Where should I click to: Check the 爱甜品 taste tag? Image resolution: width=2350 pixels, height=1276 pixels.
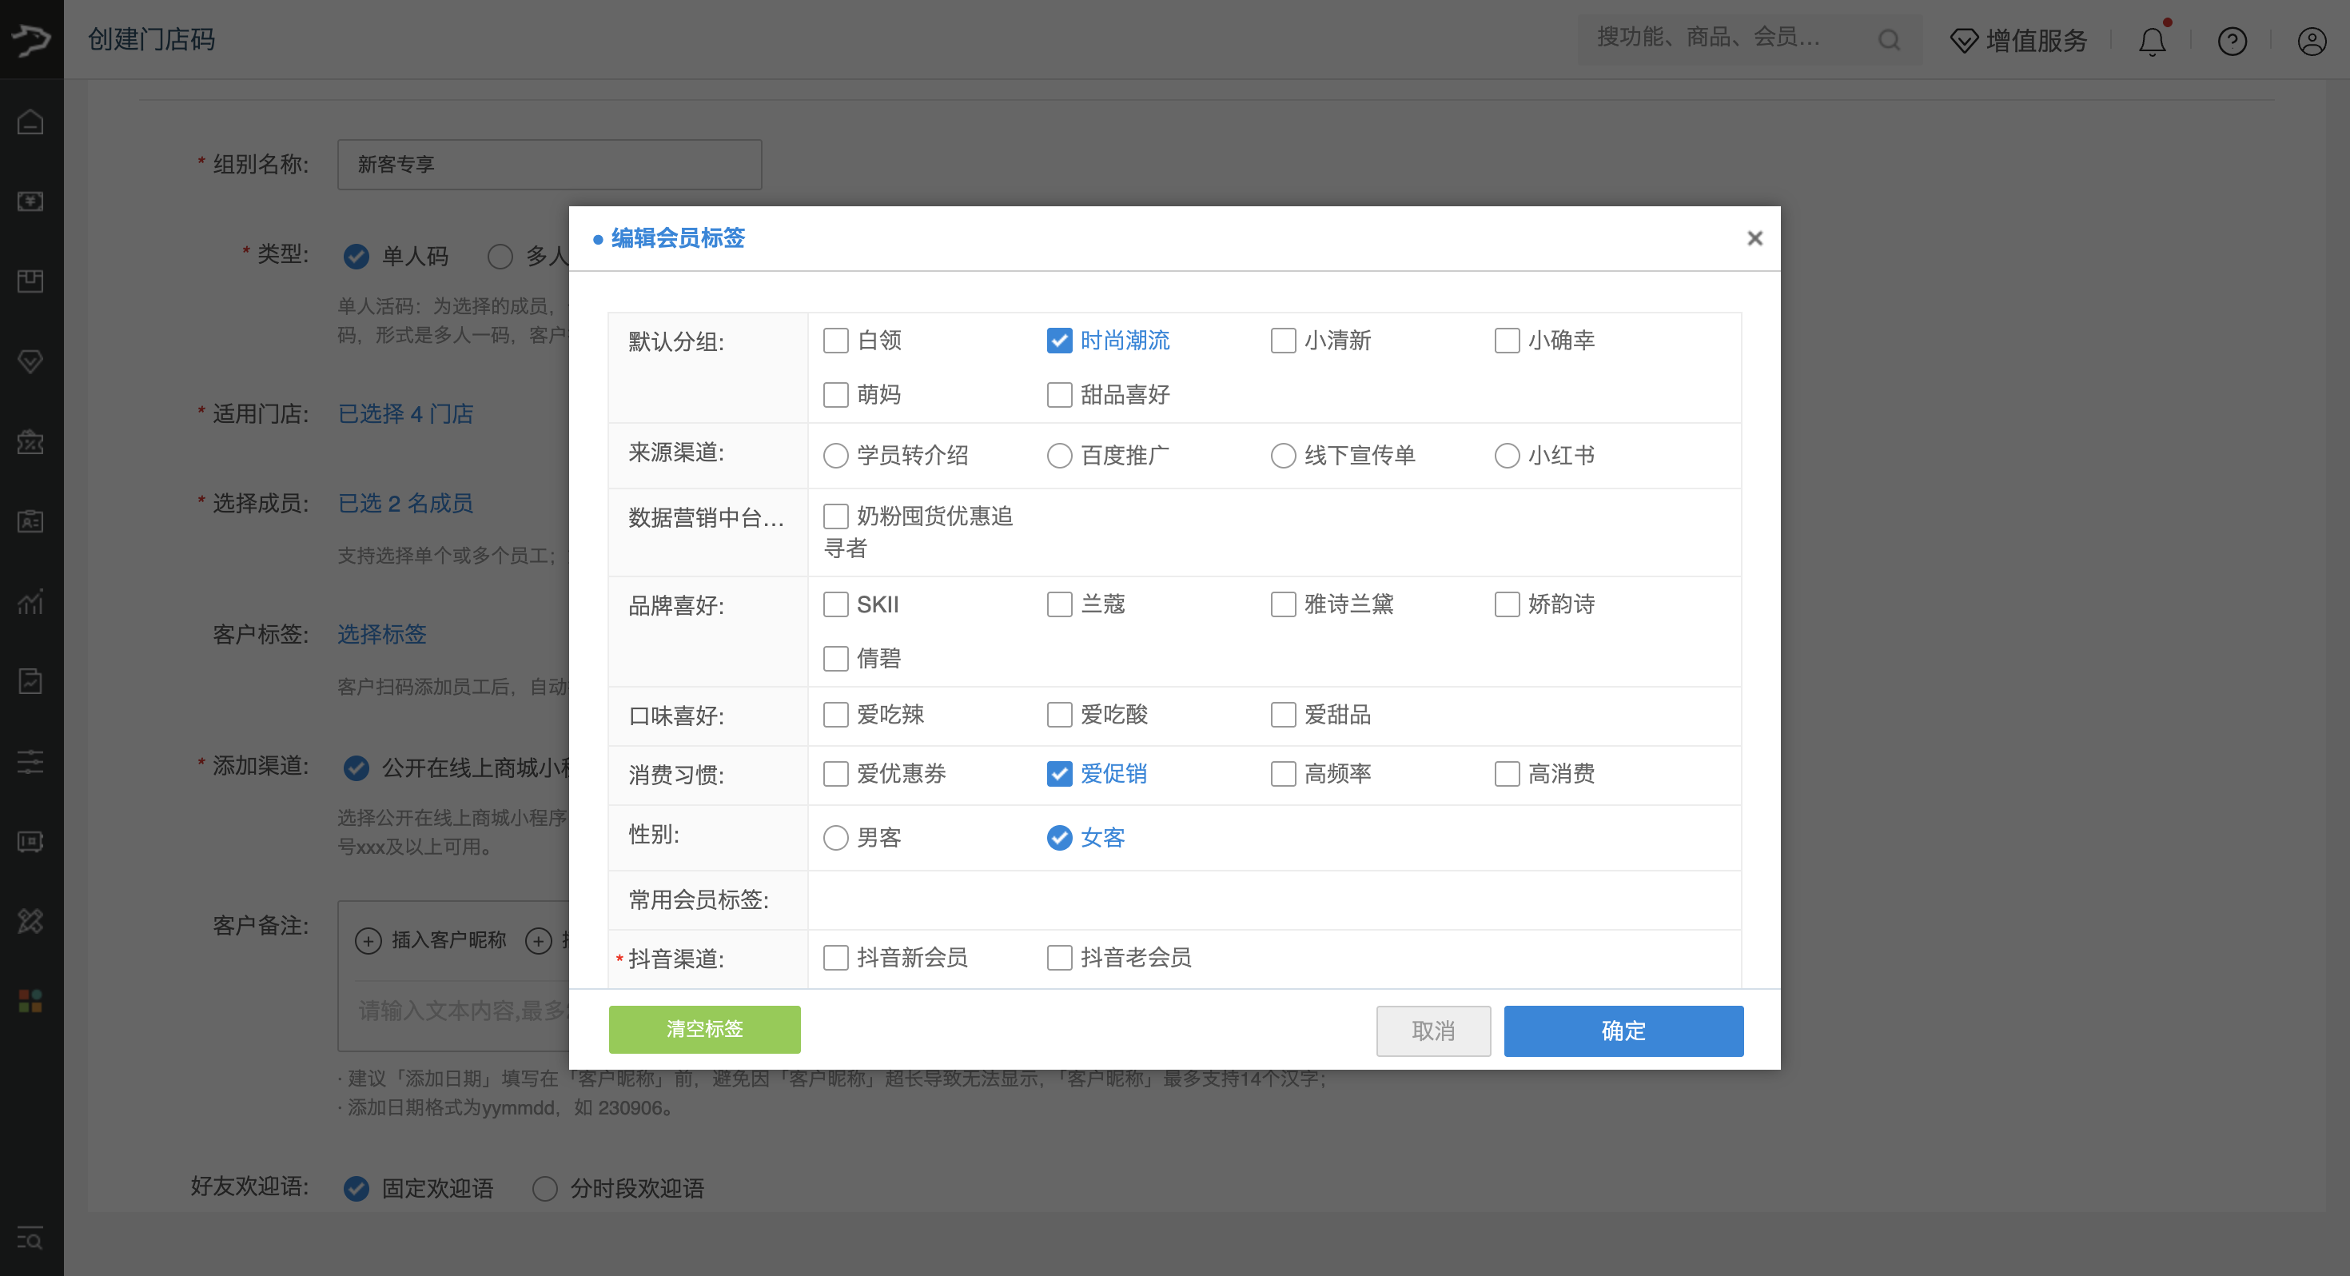pyautogui.click(x=1283, y=715)
